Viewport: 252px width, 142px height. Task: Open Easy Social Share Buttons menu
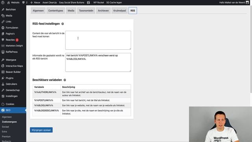pos(72,3)
